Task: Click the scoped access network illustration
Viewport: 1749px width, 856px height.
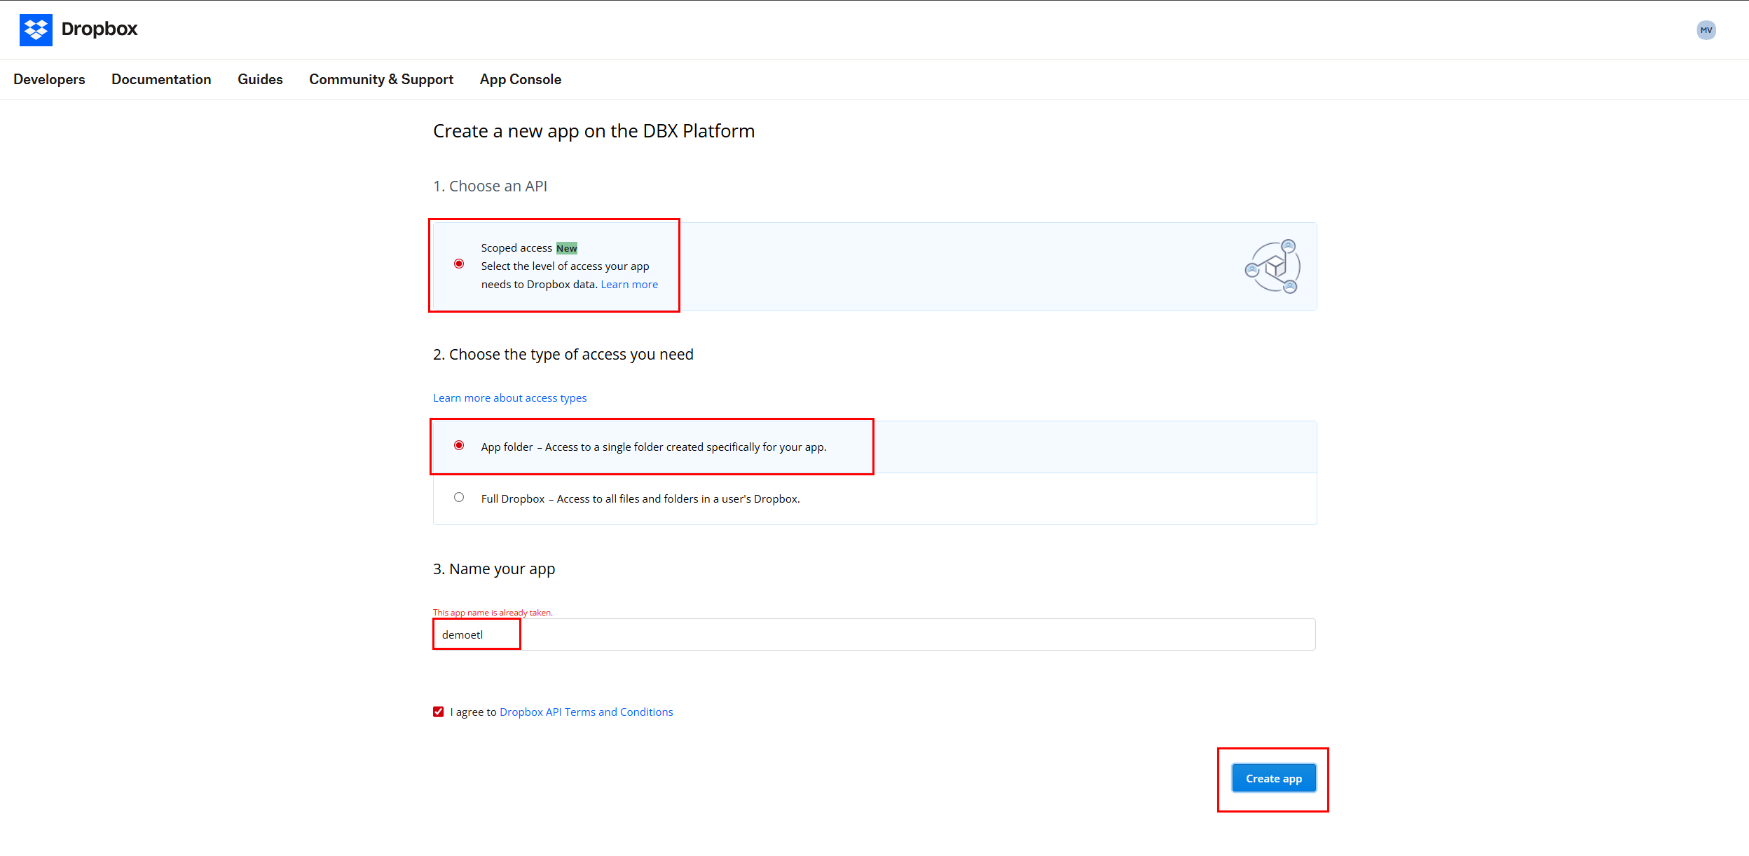Action: tap(1274, 266)
